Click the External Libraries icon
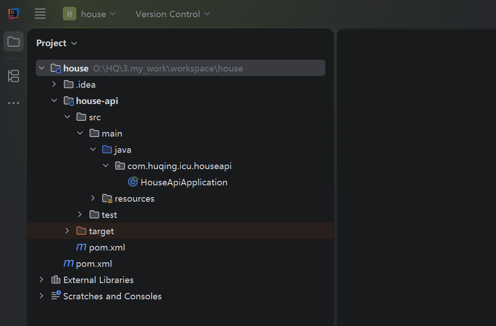 [x=56, y=280]
